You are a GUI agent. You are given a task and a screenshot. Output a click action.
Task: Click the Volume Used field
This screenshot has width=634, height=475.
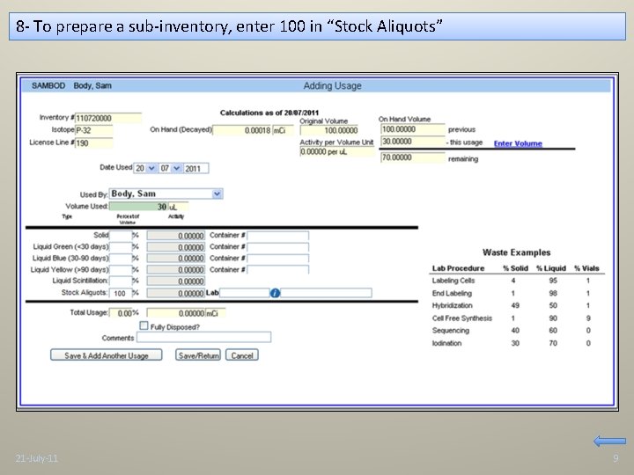138,207
